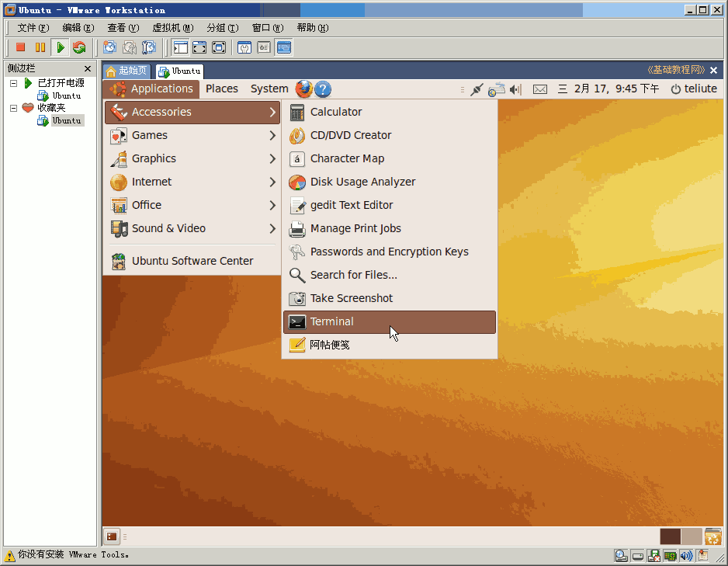728x566 pixels.
Task: Expand the Graphics submenu
Action: pyautogui.click(x=192, y=159)
